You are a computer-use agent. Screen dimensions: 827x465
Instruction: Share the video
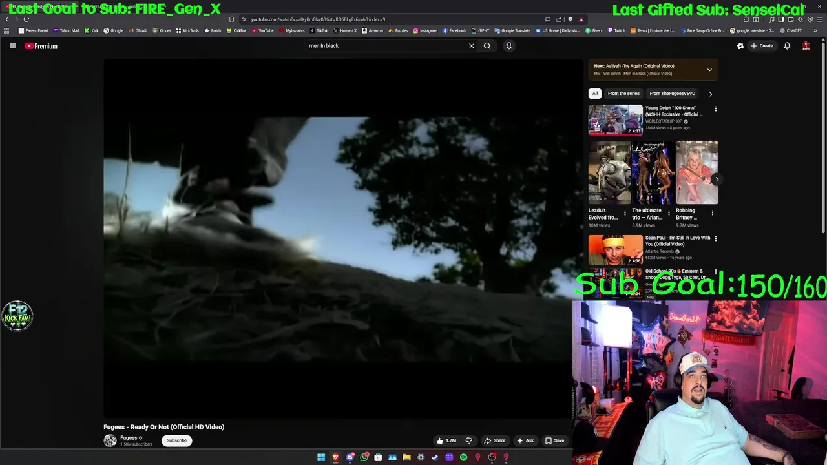coord(495,440)
